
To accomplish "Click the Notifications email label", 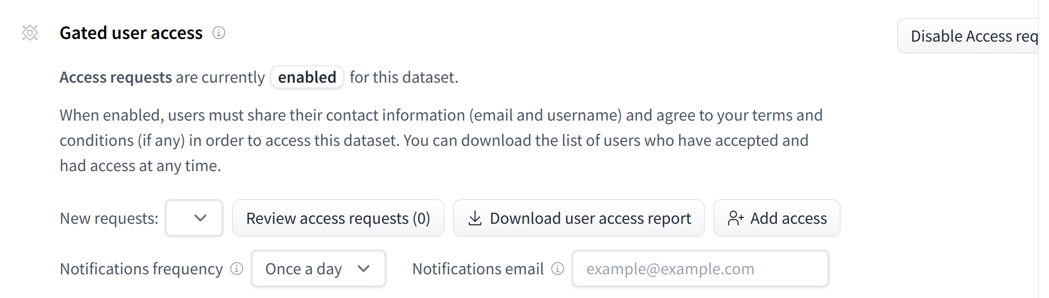I will tap(478, 269).
